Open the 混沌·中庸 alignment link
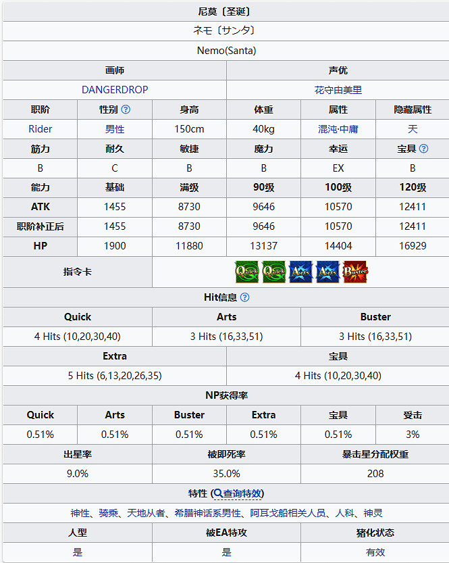This screenshot has height=563, width=449. [338, 129]
